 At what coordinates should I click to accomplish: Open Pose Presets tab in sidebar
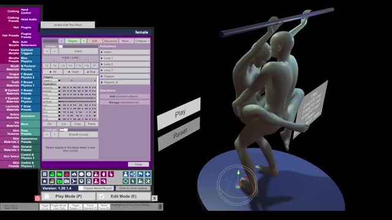tap(30, 132)
